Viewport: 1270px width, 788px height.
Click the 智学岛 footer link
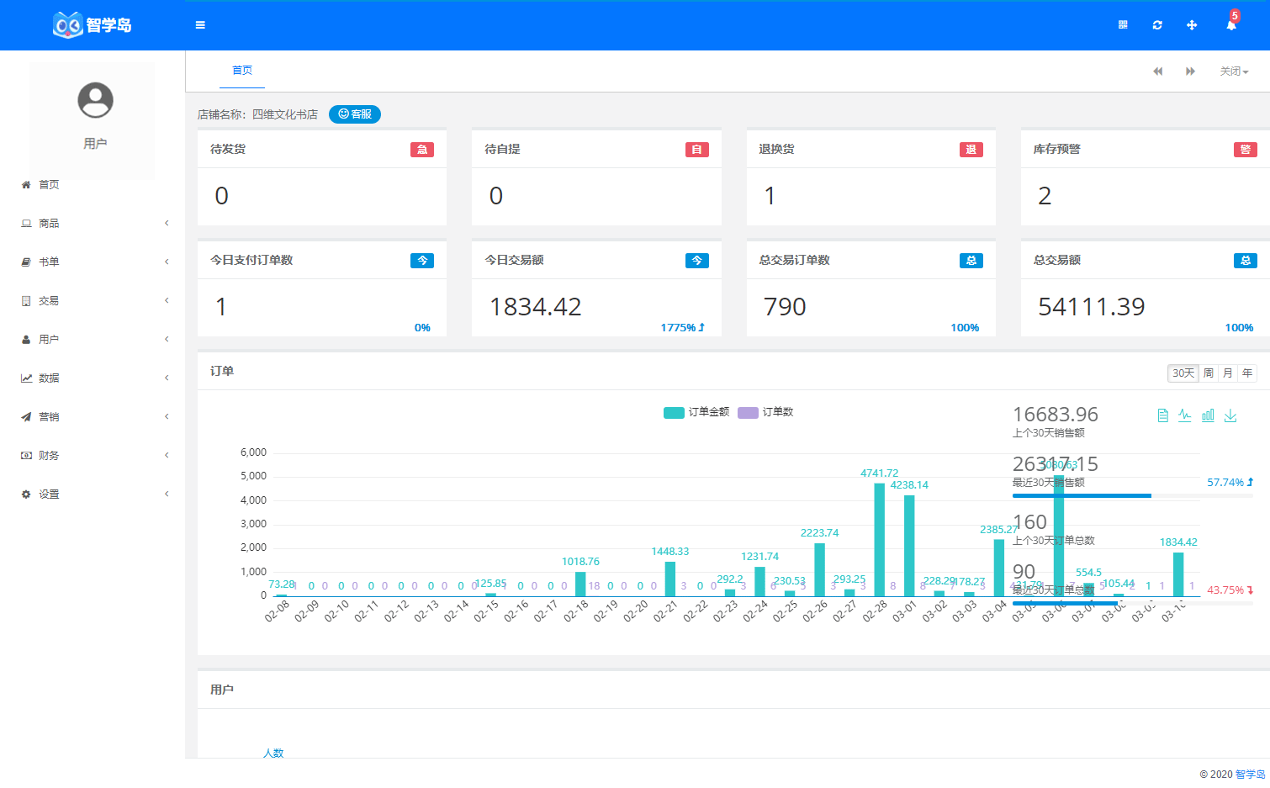pyautogui.click(x=1250, y=775)
